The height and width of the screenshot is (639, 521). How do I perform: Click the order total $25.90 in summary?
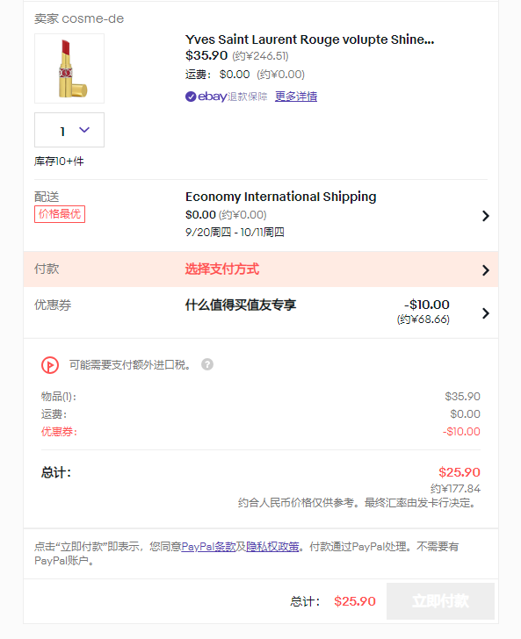pyautogui.click(x=459, y=472)
